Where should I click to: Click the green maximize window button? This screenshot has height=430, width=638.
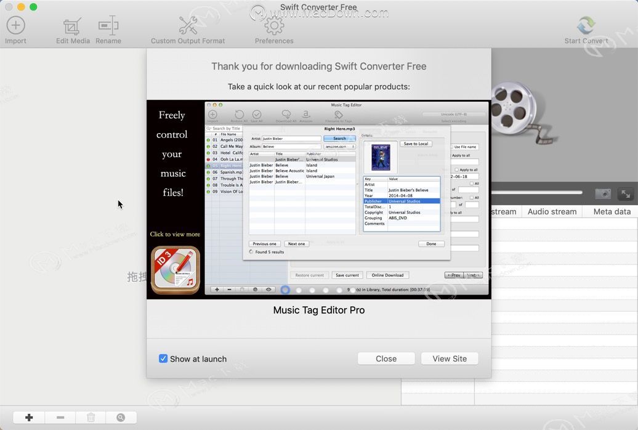point(33,7)
